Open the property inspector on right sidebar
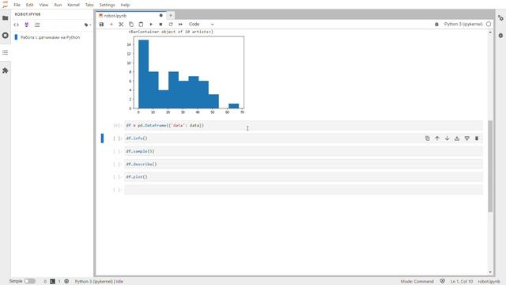Viewport: 506px width, 285px height. coord(500,18)
